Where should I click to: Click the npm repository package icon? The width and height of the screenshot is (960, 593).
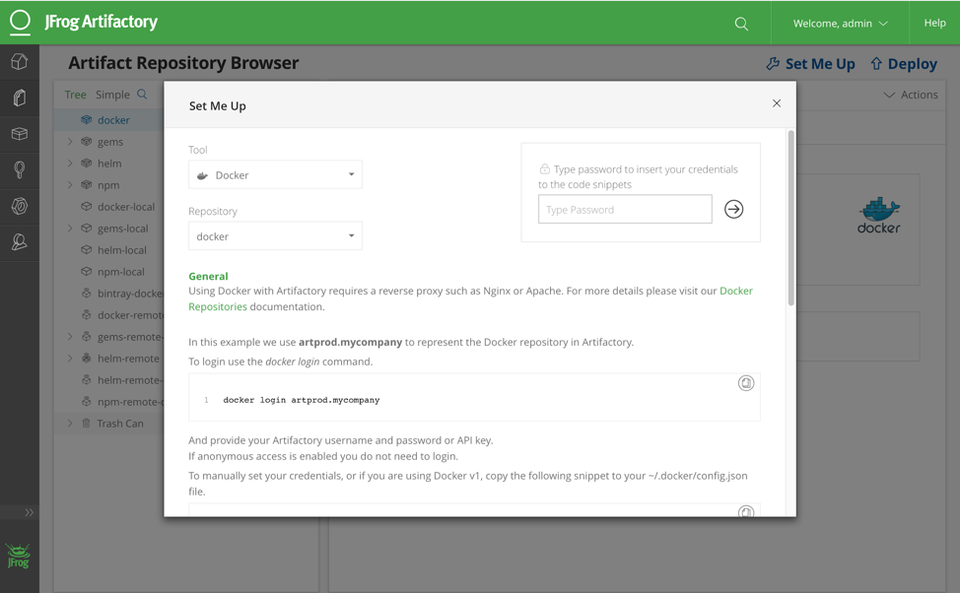[x=87, y=185]
